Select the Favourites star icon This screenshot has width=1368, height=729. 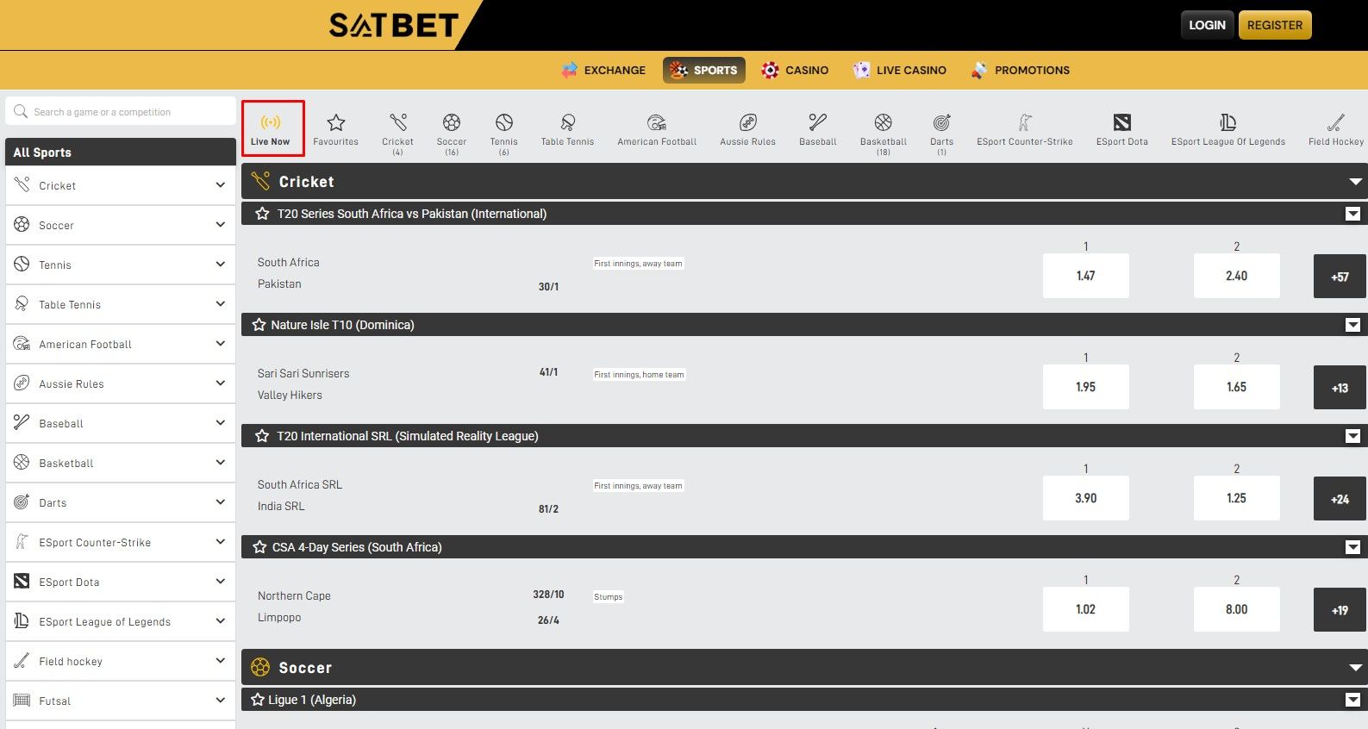coord(335,123)
